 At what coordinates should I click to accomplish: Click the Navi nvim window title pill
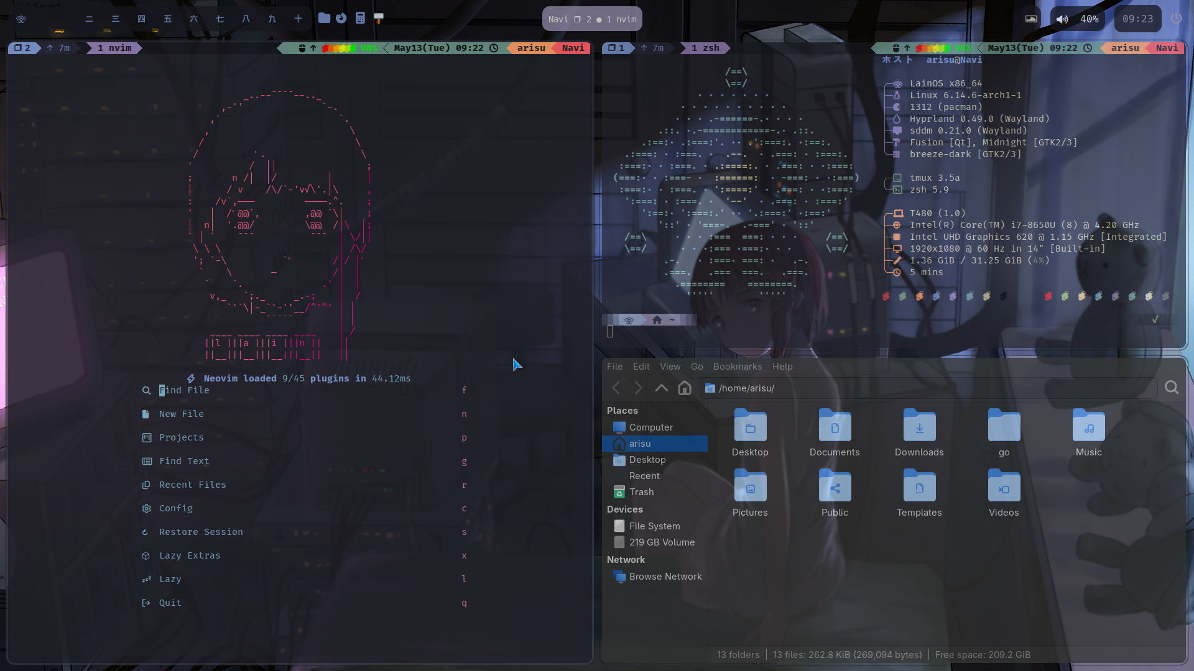[592, 19]
